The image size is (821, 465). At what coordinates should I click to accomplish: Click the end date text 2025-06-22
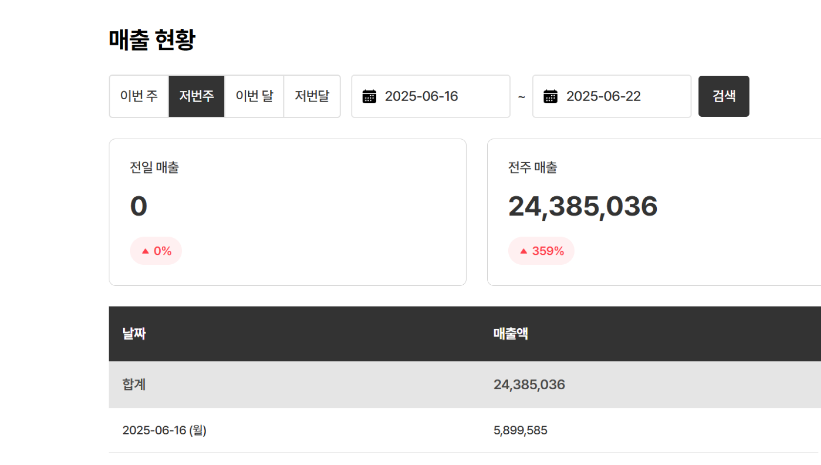coord(603,96)
